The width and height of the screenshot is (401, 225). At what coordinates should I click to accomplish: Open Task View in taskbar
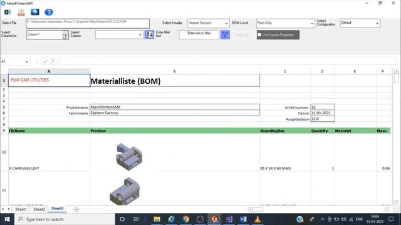136,219
